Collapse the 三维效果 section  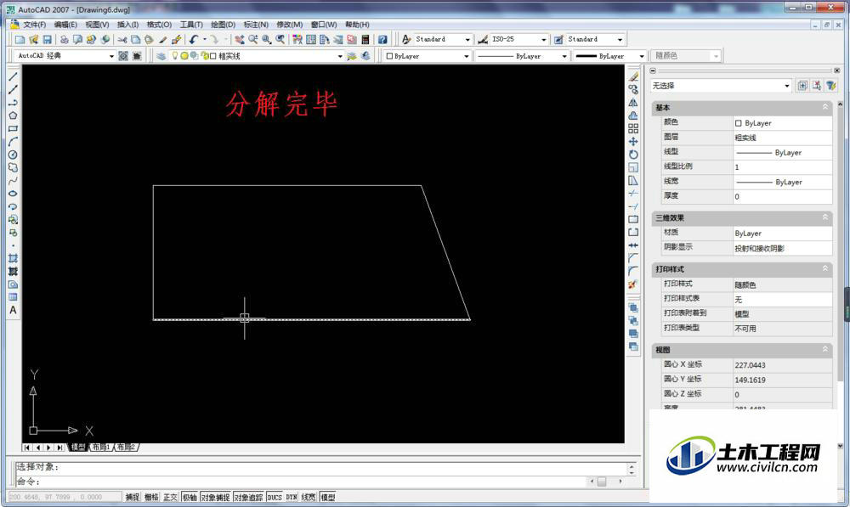pos(825,217)
